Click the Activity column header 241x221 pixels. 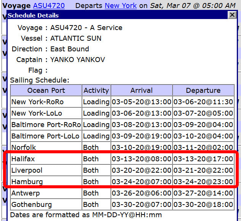click(x=96, y=91)
